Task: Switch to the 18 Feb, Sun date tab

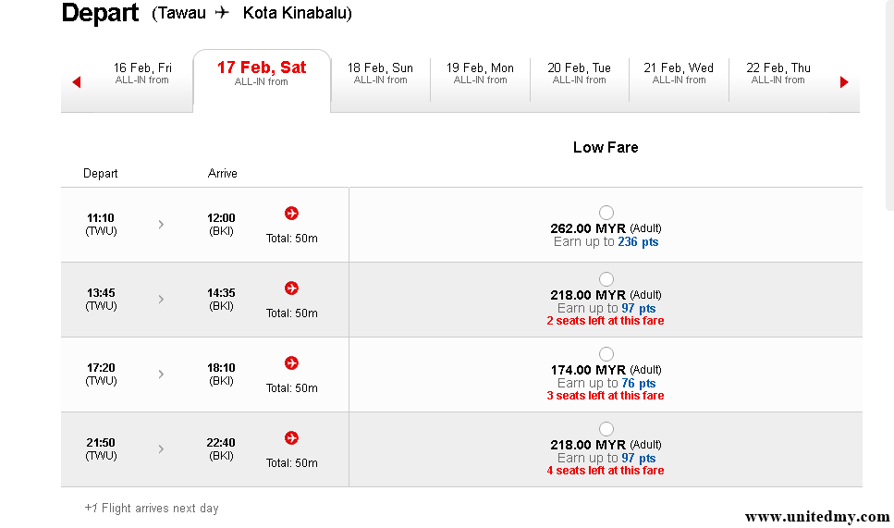Action: [x=380, y=73]
